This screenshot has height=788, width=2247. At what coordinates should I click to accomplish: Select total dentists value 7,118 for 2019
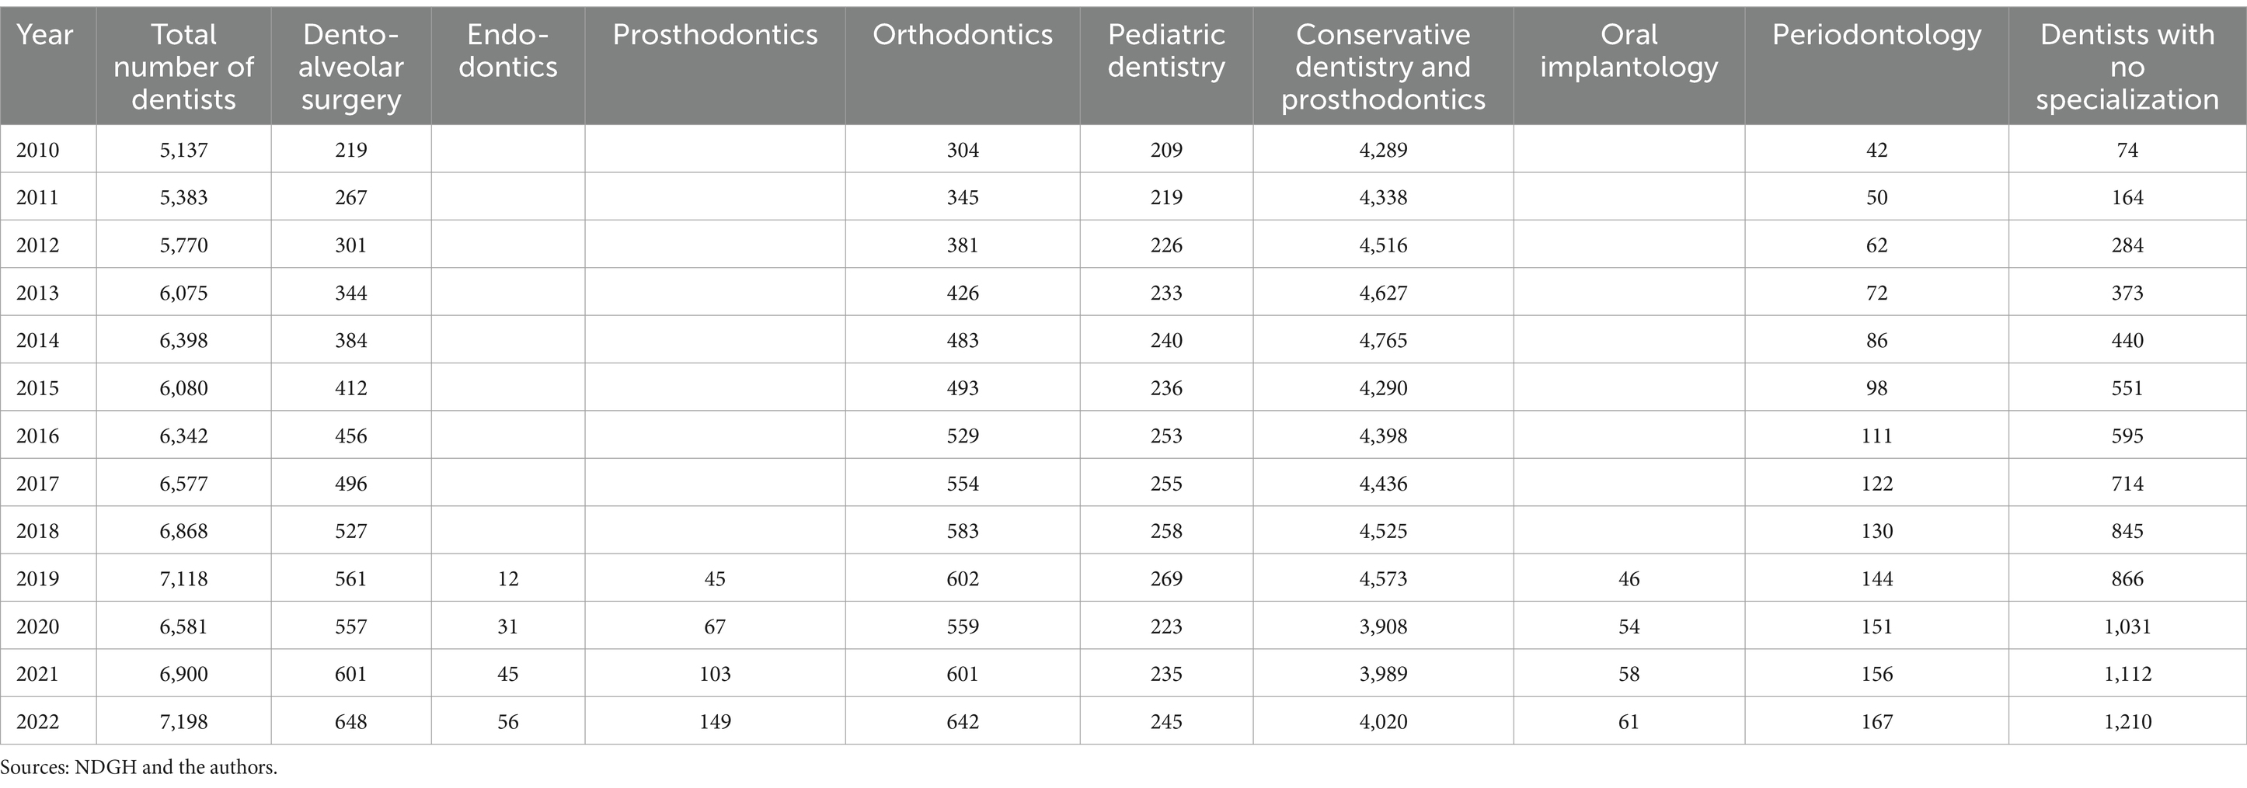coord(183,579)
